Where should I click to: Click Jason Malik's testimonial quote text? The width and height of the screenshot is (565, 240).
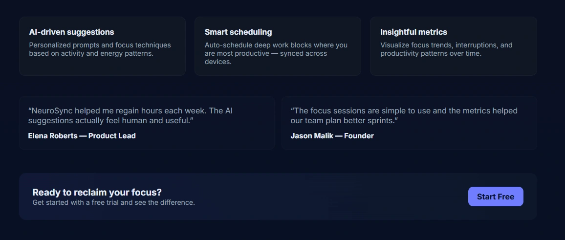(404, 115)
